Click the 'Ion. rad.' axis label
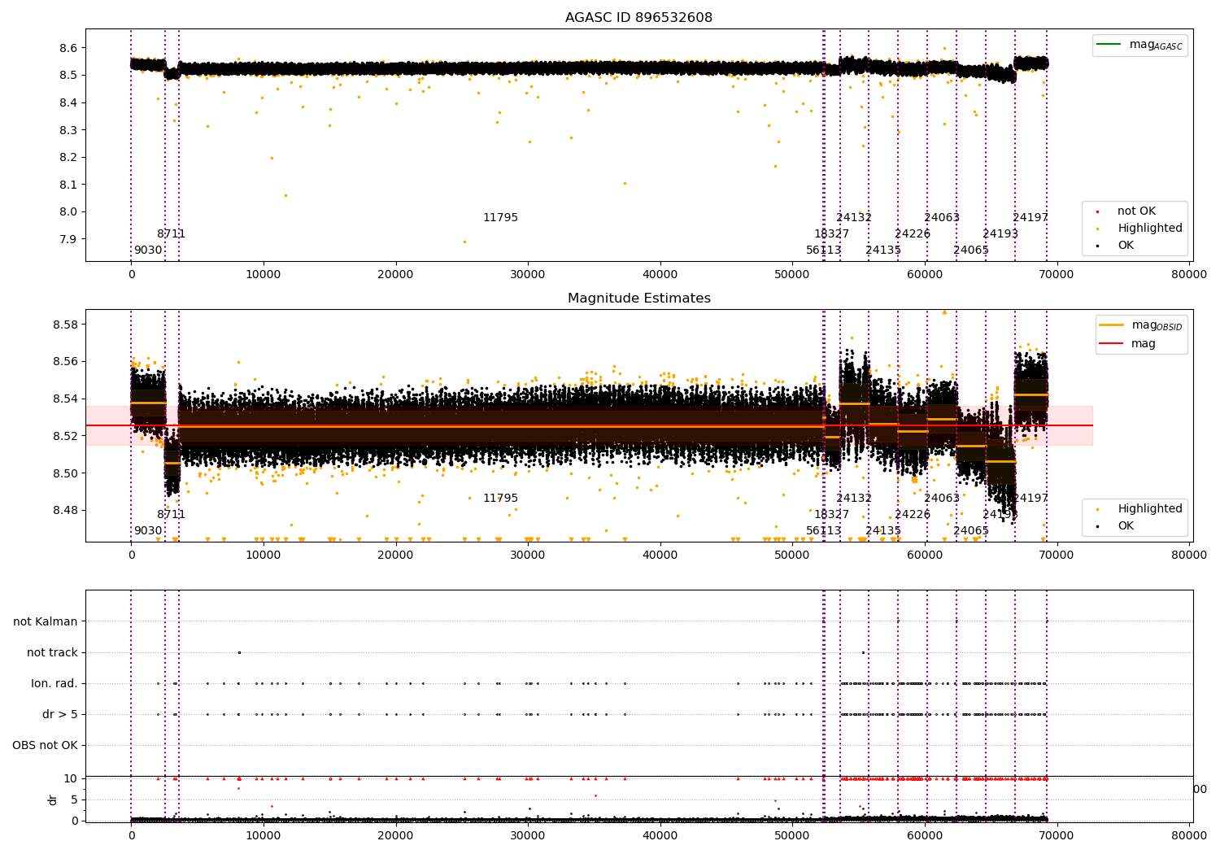The height and width of the screenshot is (854, 1220). 54,683
